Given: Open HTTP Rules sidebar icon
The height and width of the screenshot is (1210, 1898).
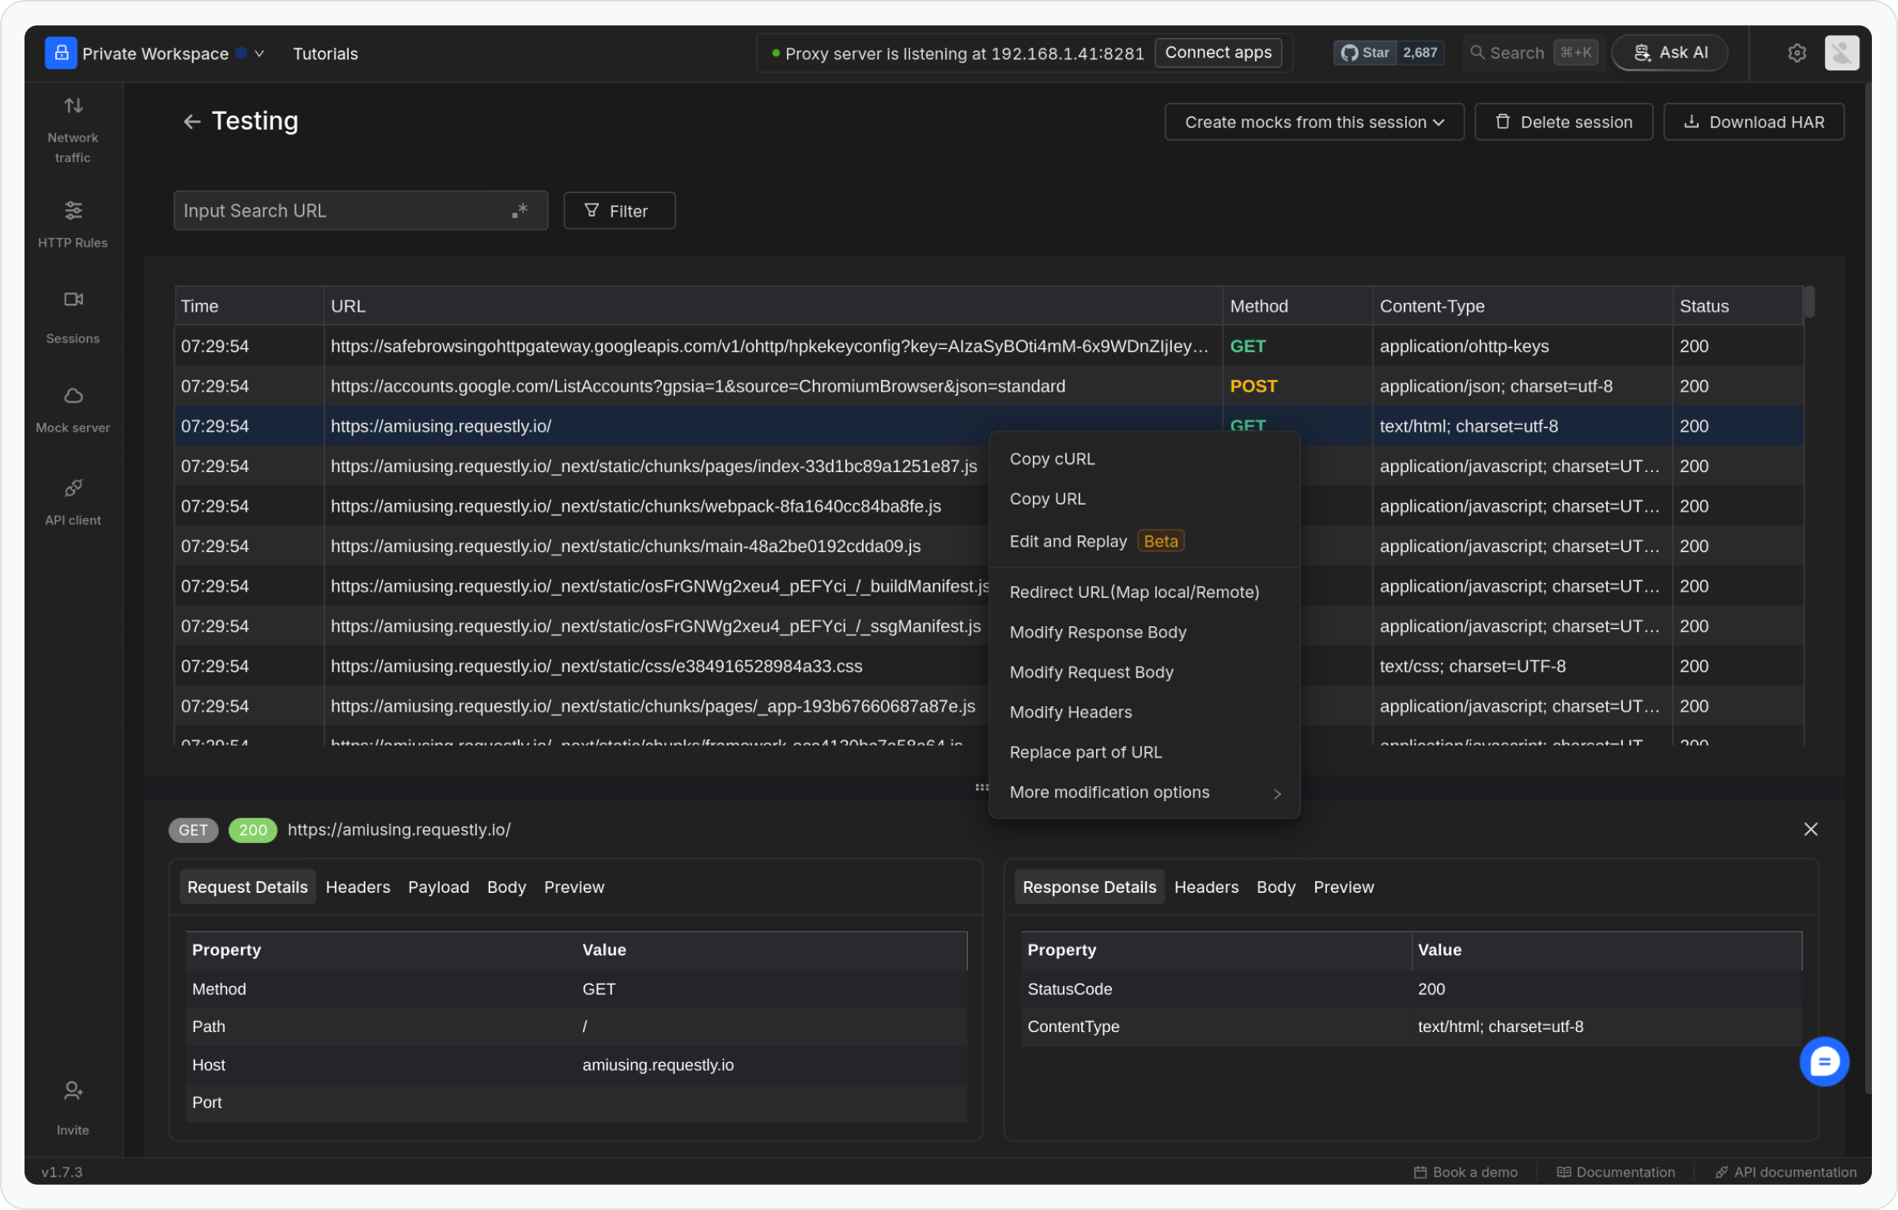Looking at the screenshot, I should click(73, 211).
